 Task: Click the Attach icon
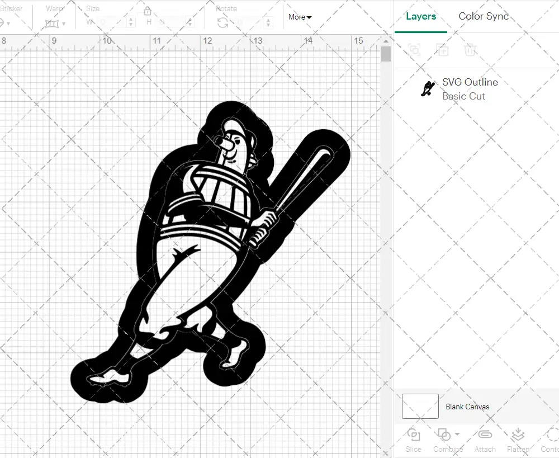tap(485, 439)
